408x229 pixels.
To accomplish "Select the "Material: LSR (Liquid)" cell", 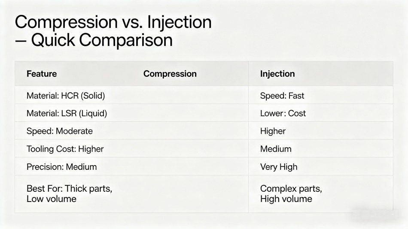I will coord(67,113).
